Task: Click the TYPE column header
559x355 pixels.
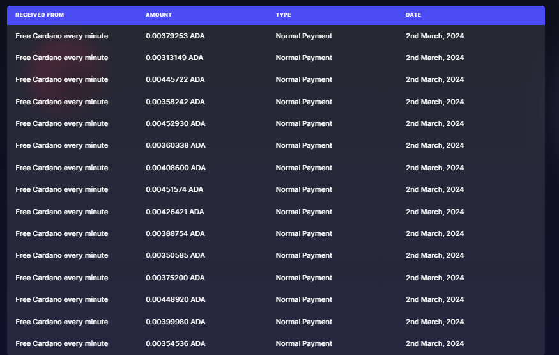Action: pyautogui.click(x=284, y=15)
